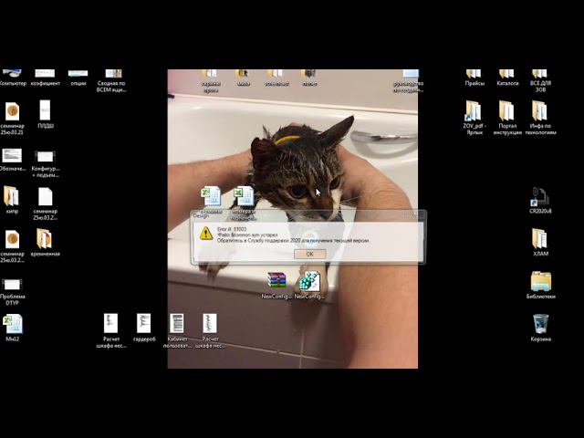584x438 pixels.
Task: Open the Корзина recycle bin
Action: pos(541,328)
